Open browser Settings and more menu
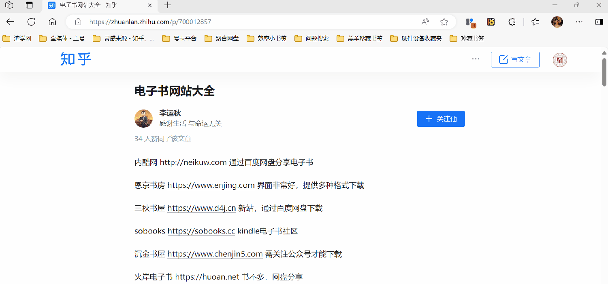Viewport: 608px width, 284px height. 579,22
